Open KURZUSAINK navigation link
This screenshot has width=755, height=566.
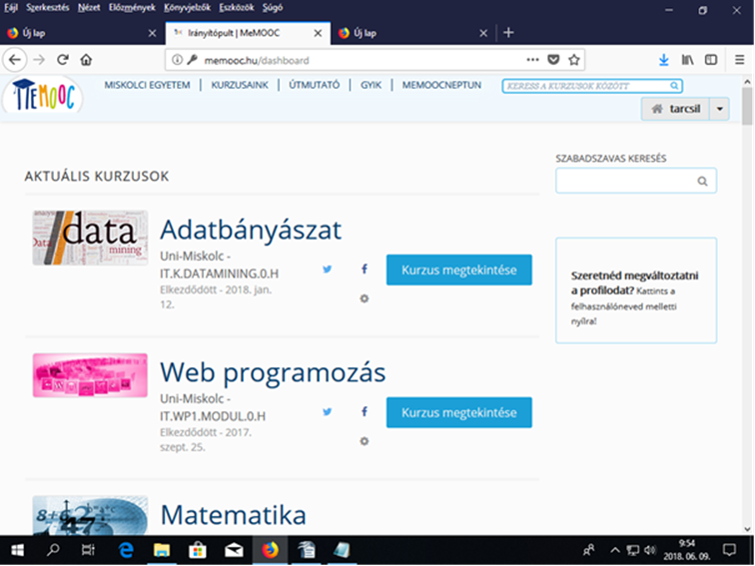click(x=240, y=85)
